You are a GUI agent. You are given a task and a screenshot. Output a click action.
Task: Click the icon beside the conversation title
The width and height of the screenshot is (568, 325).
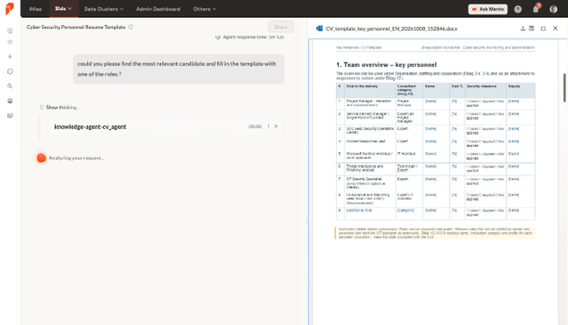(x=130, y=27)
